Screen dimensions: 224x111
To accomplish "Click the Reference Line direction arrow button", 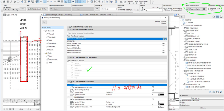I will [x=98, y=9].
